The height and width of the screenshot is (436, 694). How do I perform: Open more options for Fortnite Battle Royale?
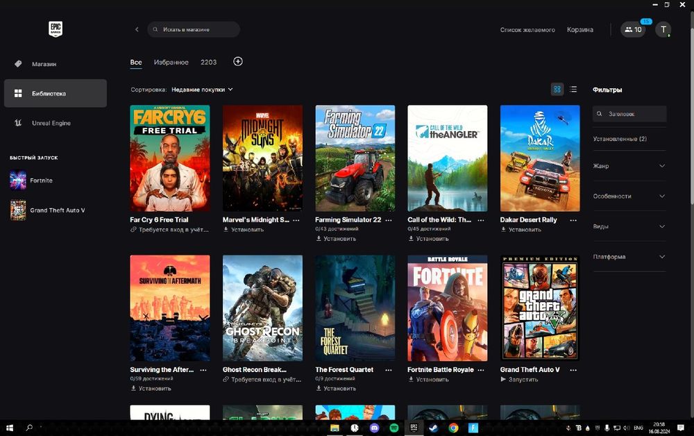pyautogui.click(x=481, y=370)
